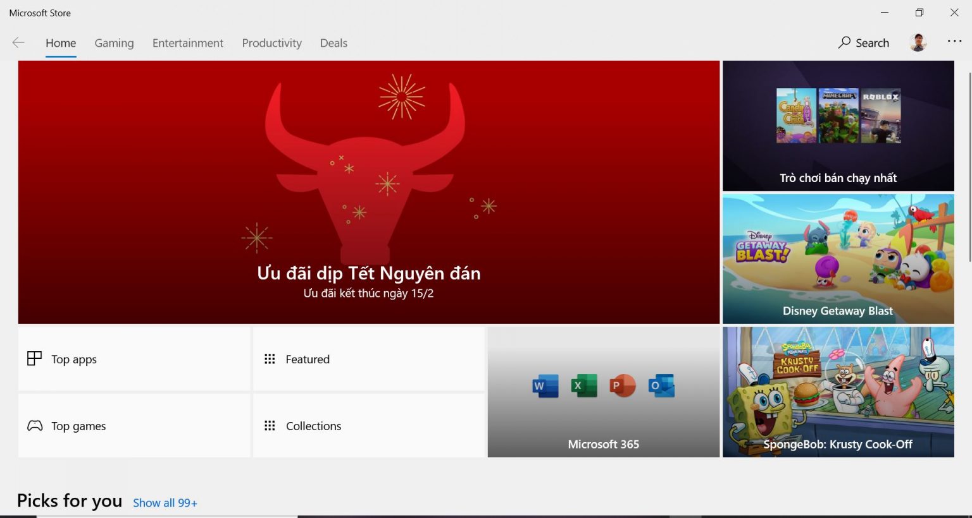Viewport: 972px width, 518px height.
Task: Click the Top apps grid icon
Action: (x=34, y=359)
